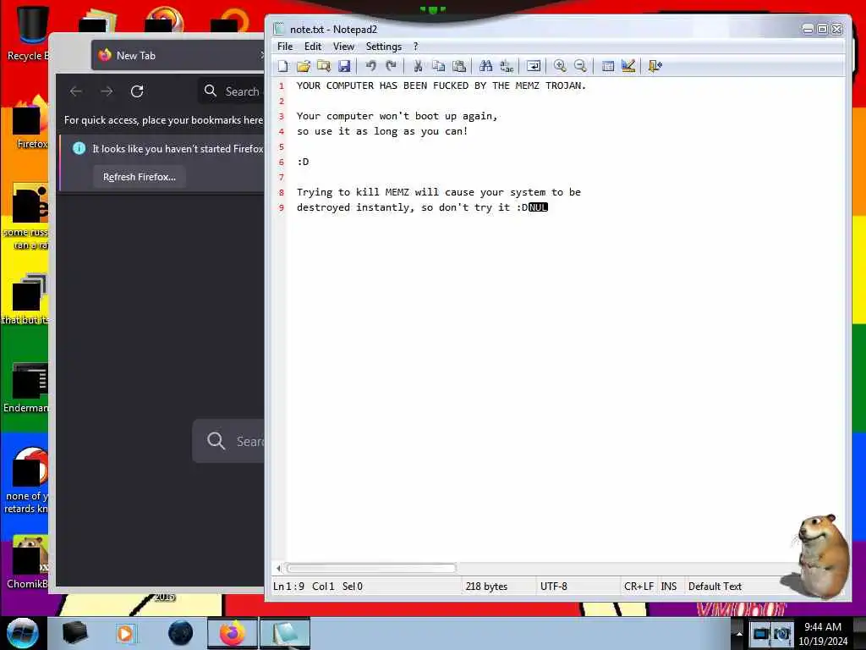Click the exit door toolbar icon

pos(655,66)
